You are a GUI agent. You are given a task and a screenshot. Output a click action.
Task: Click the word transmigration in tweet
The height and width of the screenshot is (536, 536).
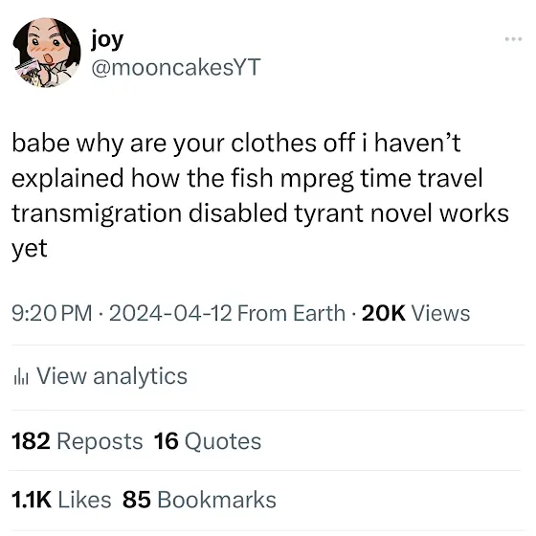tap(97, 213)
